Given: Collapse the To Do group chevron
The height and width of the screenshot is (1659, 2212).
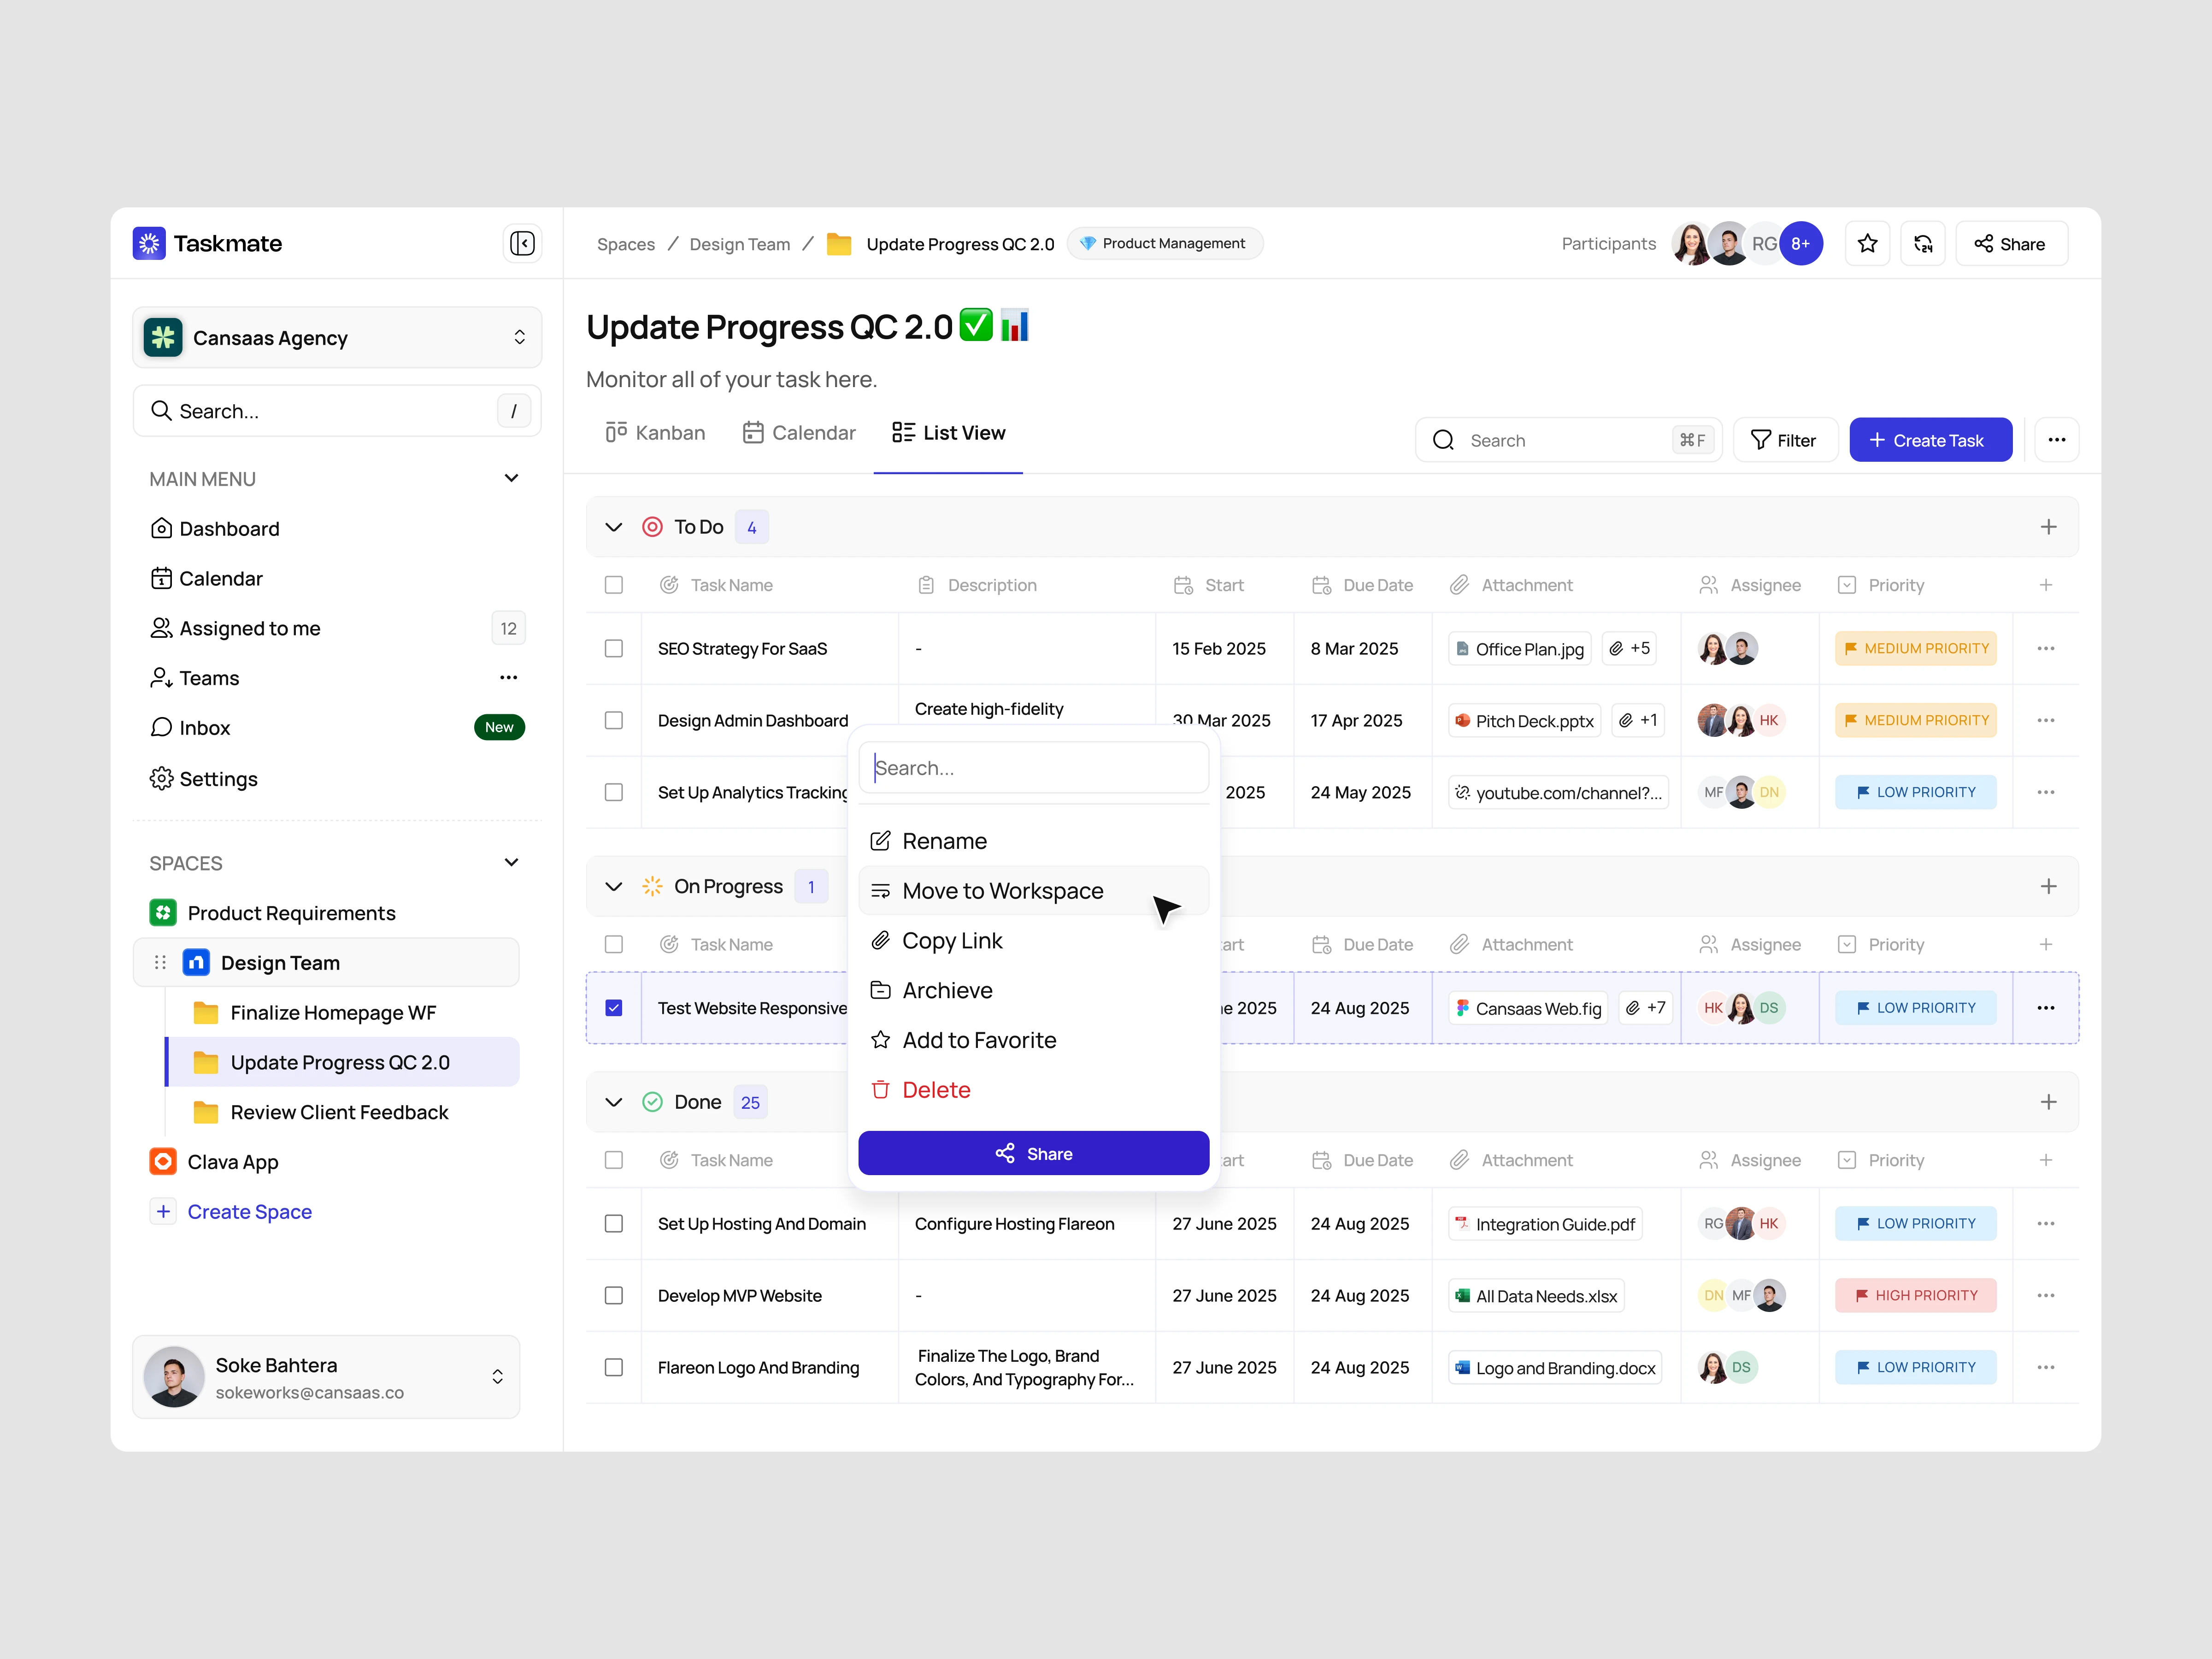Looking at the screenshot, I should point(614,527).
